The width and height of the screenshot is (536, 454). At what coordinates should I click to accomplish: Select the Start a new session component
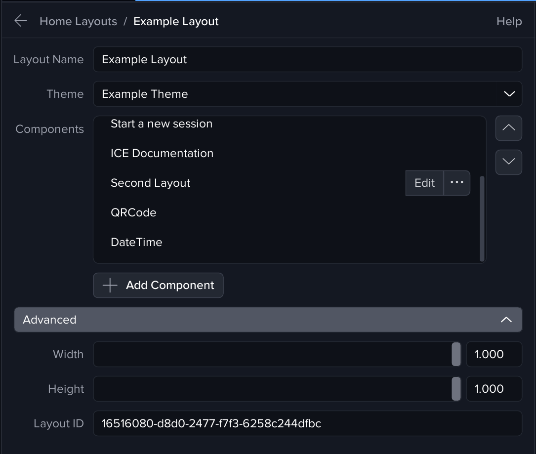point(162,124)
